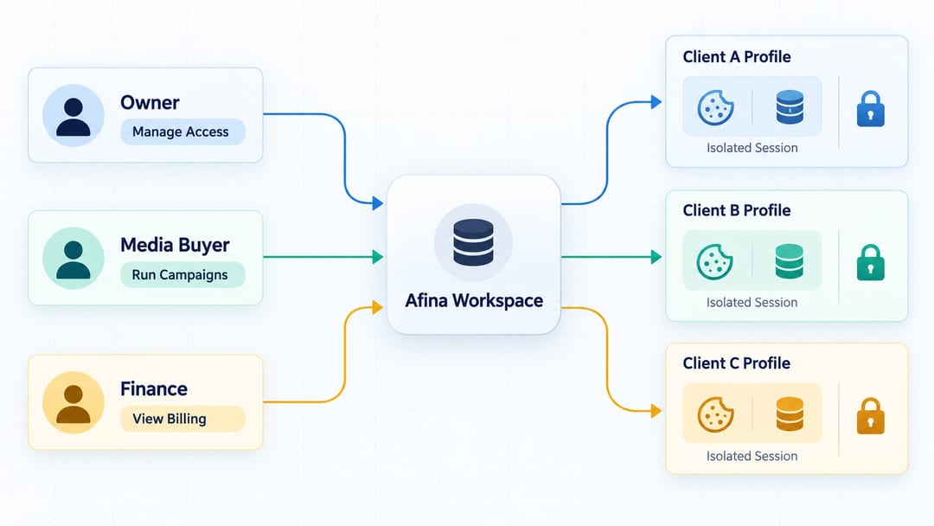Image resolution: width=934 pixels, height=526 pixels.
Task: Select the Finance heading text
Action: [x=154, y=389]
